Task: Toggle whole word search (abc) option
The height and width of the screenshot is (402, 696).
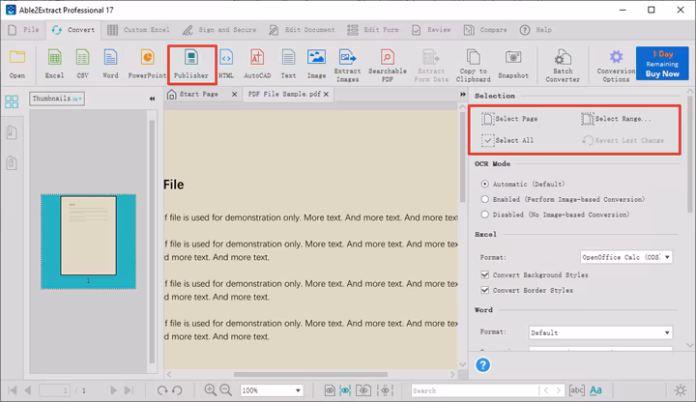Action: tap(576, 390)
